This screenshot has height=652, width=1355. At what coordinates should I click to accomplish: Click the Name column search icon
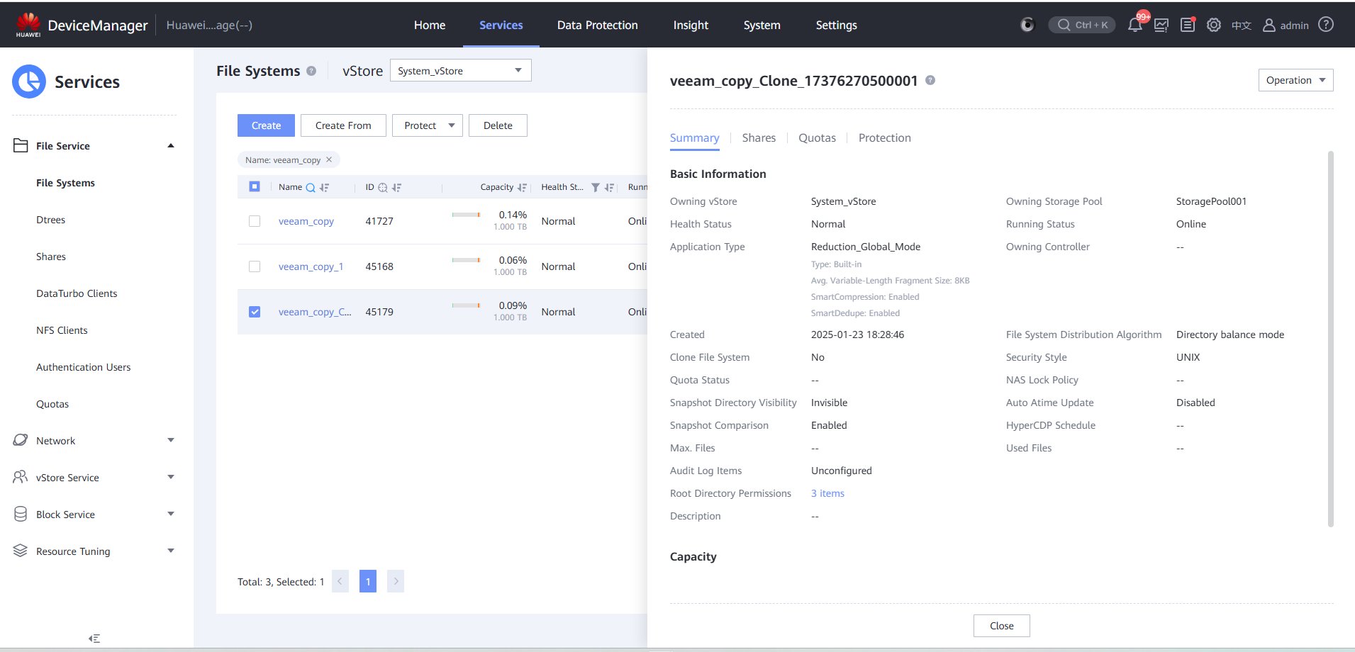311,188
